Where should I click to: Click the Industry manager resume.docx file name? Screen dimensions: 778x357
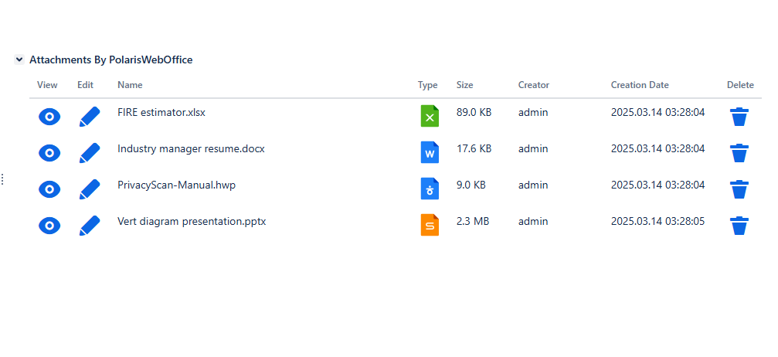pos(191,148)
